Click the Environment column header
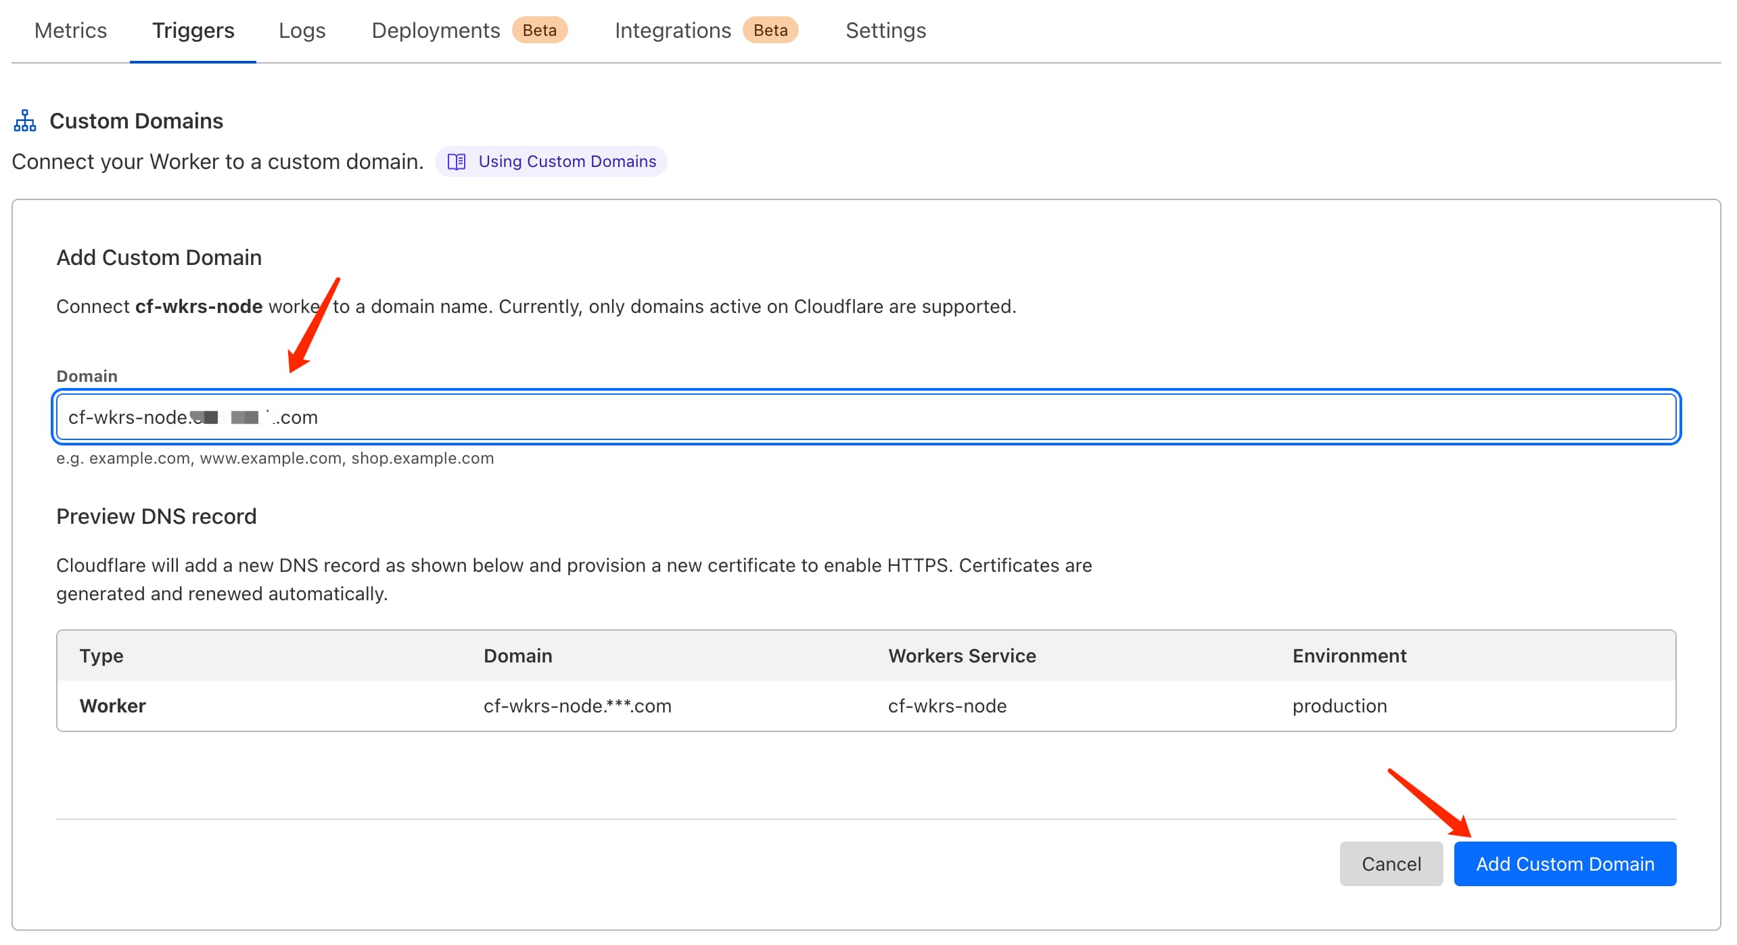This screenshot has height=945, width=1737. [x=1349, y=656]
